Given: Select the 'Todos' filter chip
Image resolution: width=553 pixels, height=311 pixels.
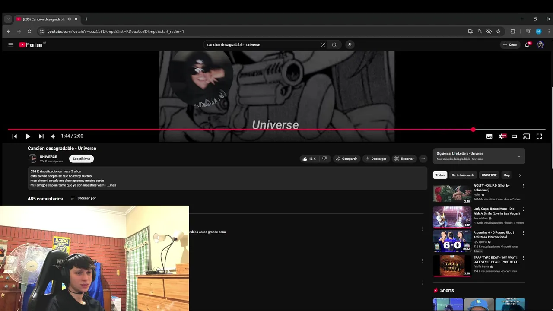Looking at the screenshot, I should (x=440, y=175).
